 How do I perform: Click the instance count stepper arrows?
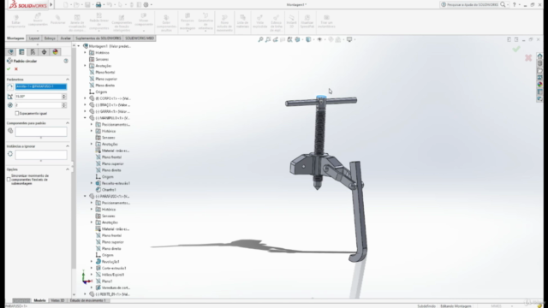tap(64, 105)
